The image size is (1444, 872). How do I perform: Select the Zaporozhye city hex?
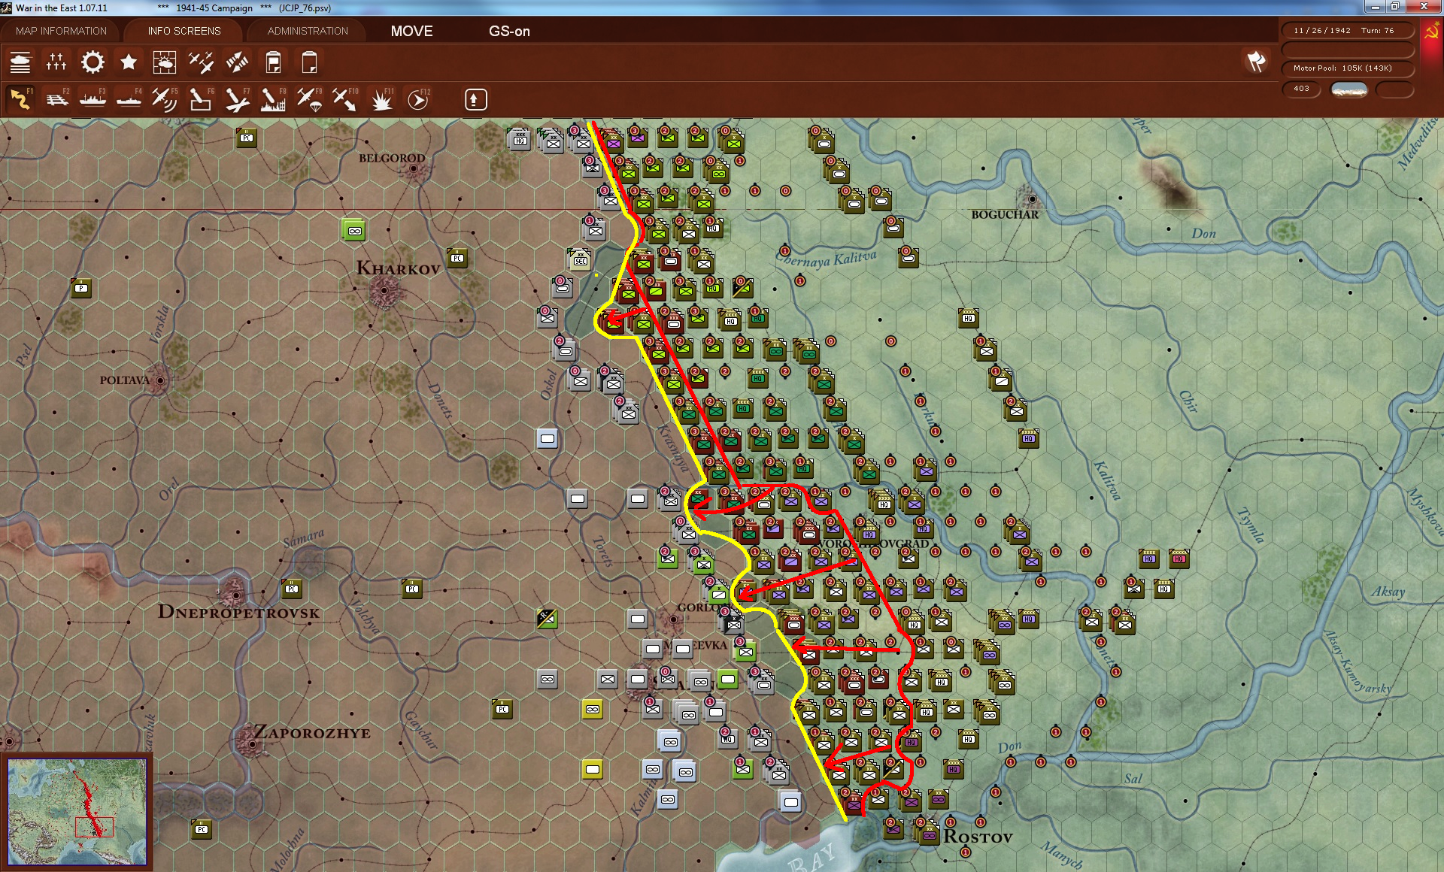(x=252, y=744)
